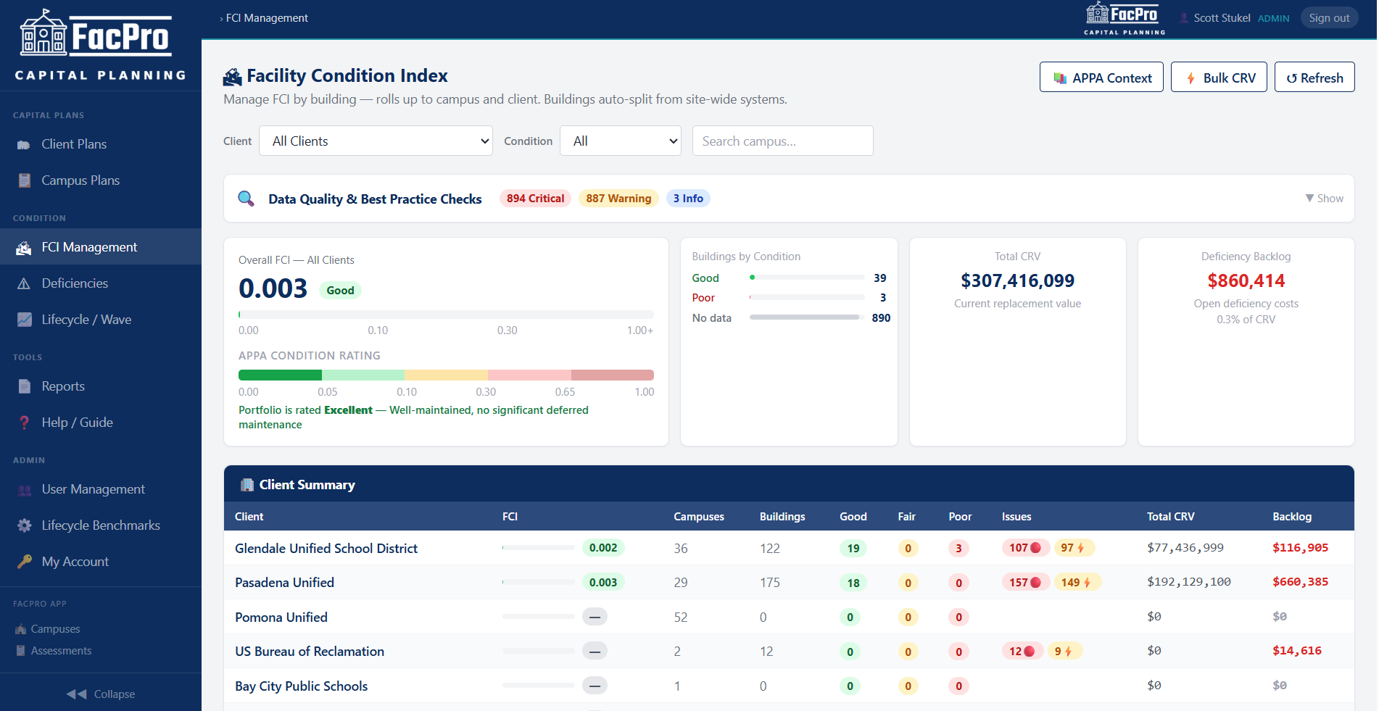Click the Client Summary building icon
This screenshot has height=711, width=1379.
(x=247, y=485)
